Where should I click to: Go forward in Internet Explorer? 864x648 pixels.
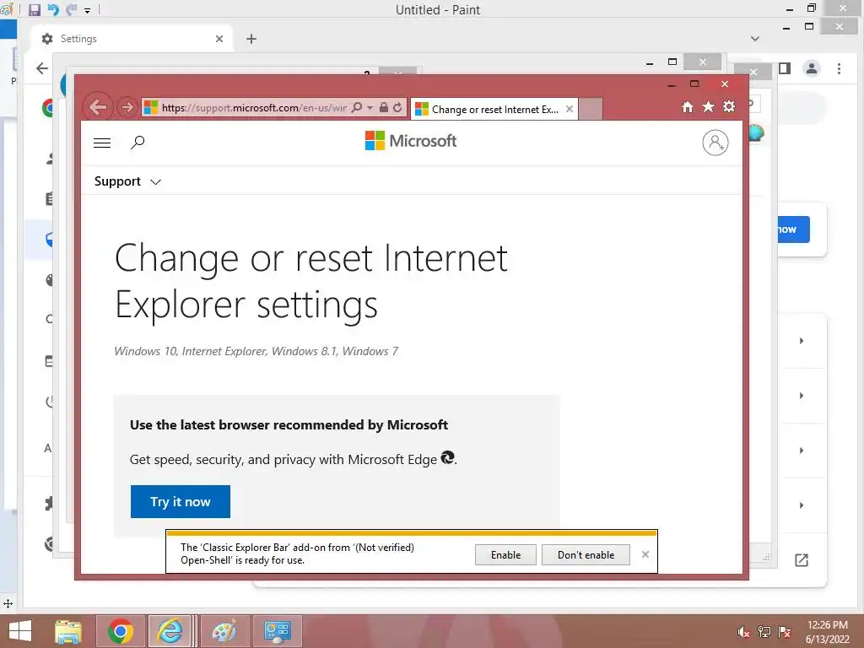(x=127, y=107)
